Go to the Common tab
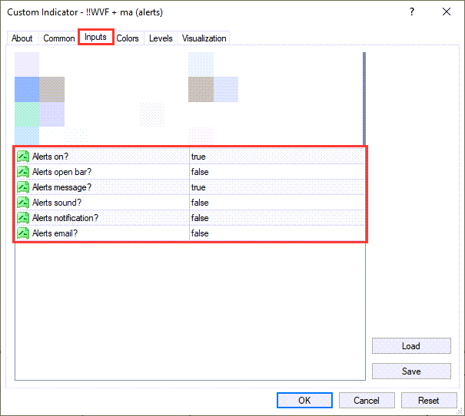 coord(59,38)
